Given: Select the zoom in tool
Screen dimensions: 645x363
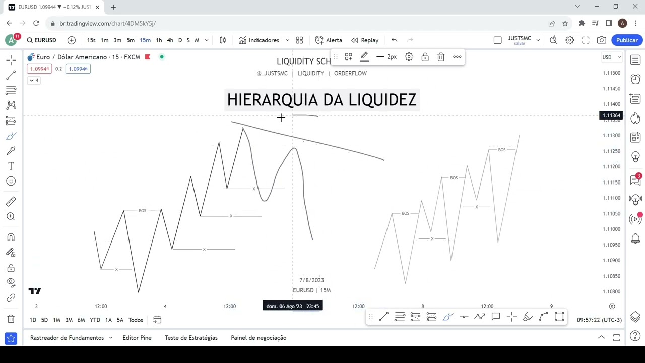Looking at the screenshot, I should 11,217.
